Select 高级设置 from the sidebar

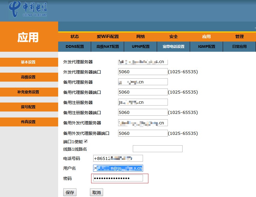point(29,77)
